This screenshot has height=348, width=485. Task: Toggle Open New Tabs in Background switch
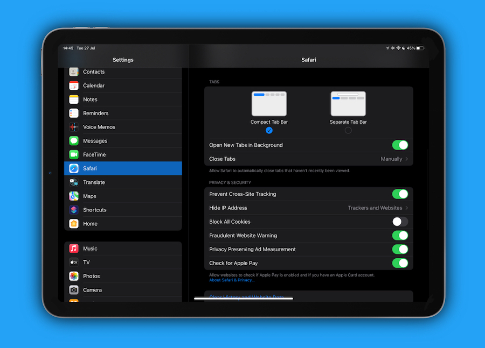click(x=400, y=145)
